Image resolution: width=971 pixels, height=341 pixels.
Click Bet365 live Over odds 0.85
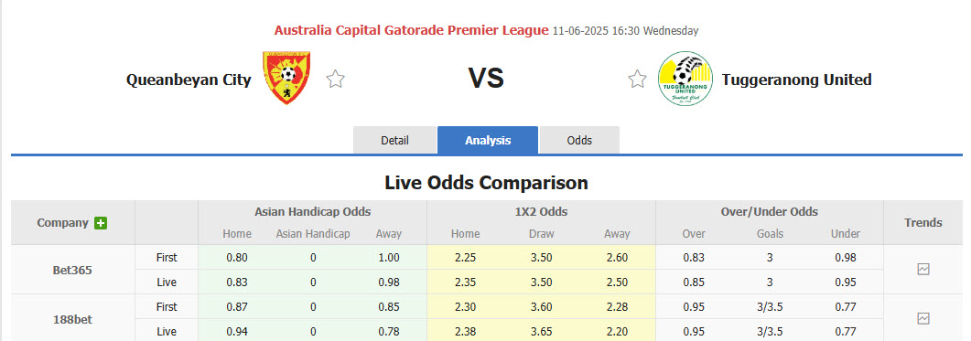[694, 282]
